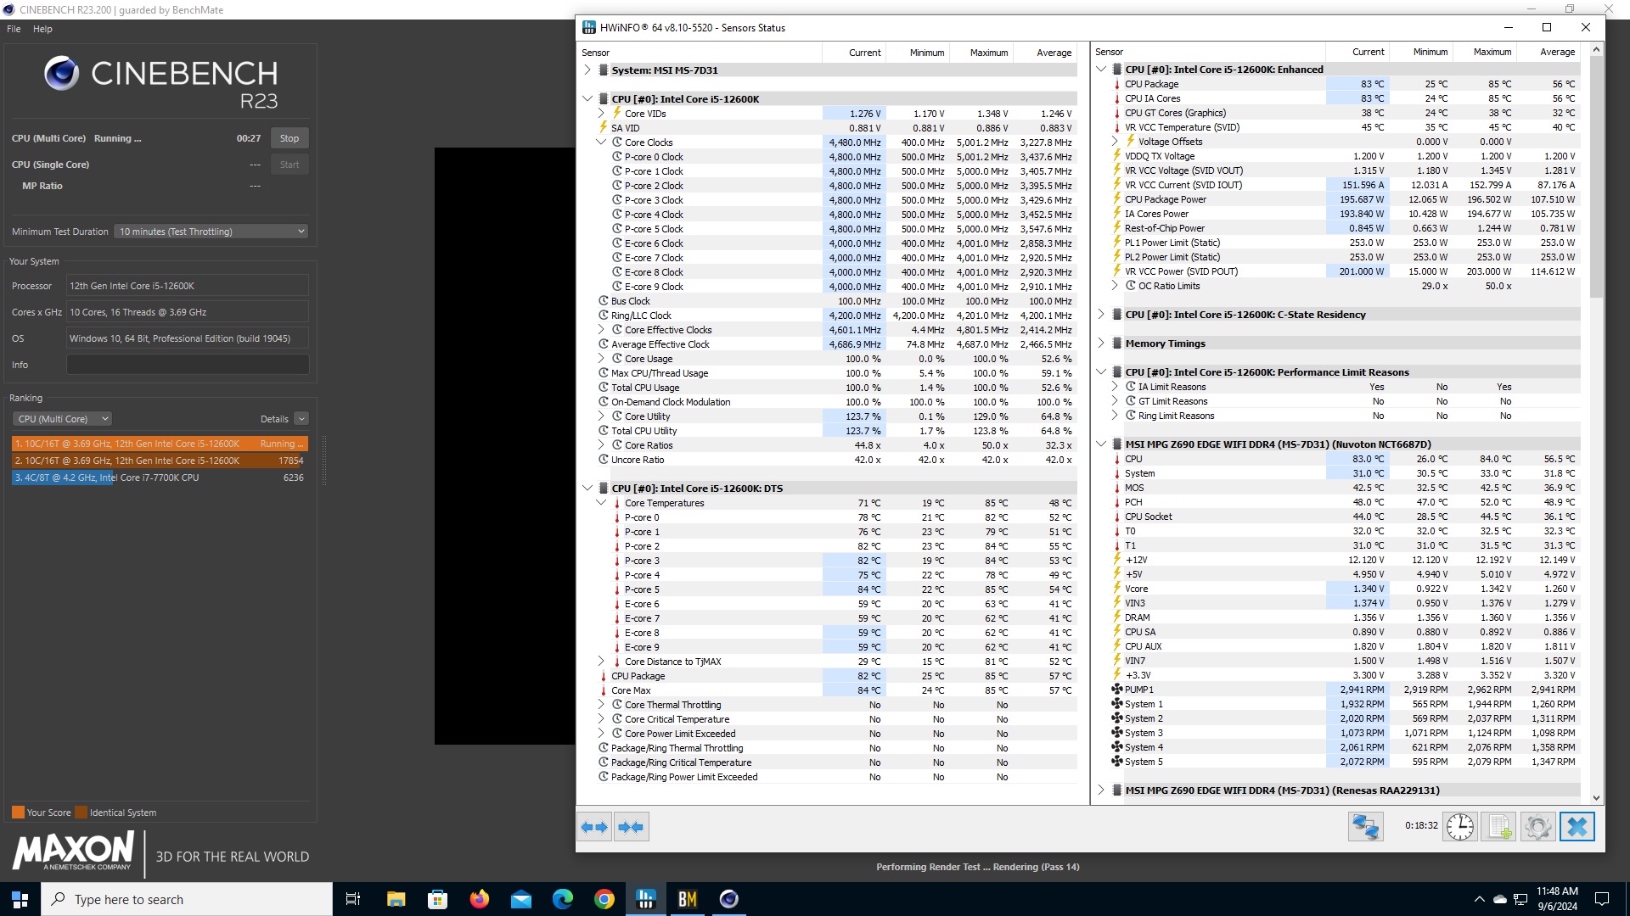Screen dimensions: 1630x916
Task: Expand Core Effective Clocks row
Action: [x=601, y=330]
